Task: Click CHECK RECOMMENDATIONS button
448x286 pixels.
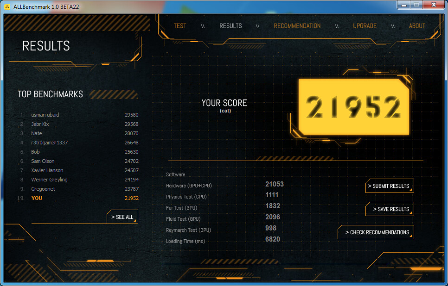Action: tap(376, 232)
